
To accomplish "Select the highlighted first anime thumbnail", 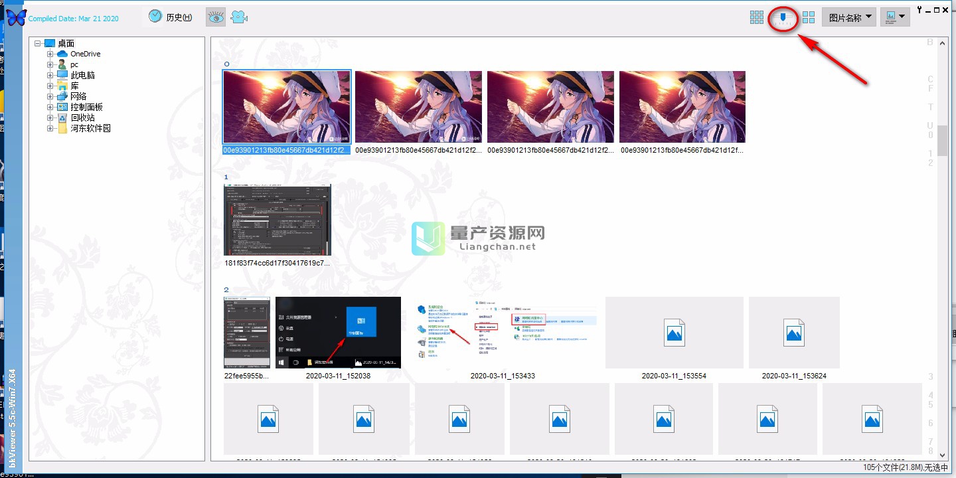I will pos(287,107).
